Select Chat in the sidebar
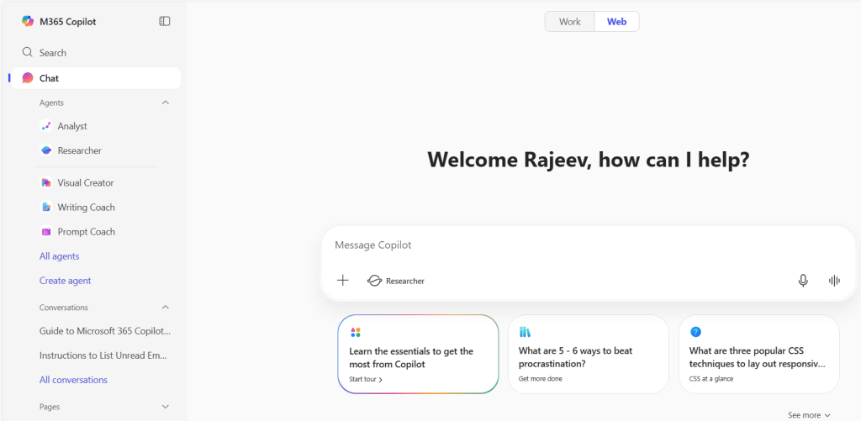 tap(49, 78)
